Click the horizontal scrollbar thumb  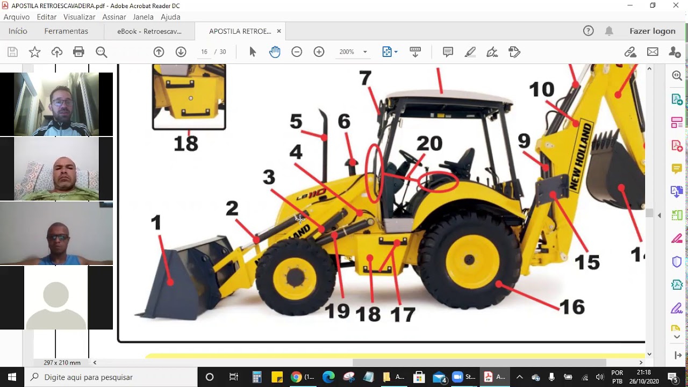pyautogui.click(x=479, y=363)
